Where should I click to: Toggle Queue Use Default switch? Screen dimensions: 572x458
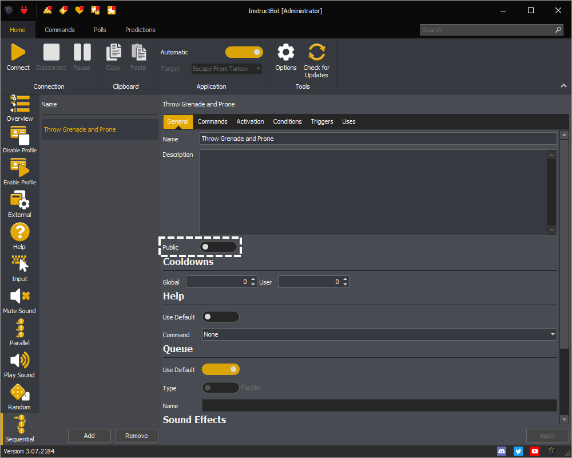coord(221,369)
